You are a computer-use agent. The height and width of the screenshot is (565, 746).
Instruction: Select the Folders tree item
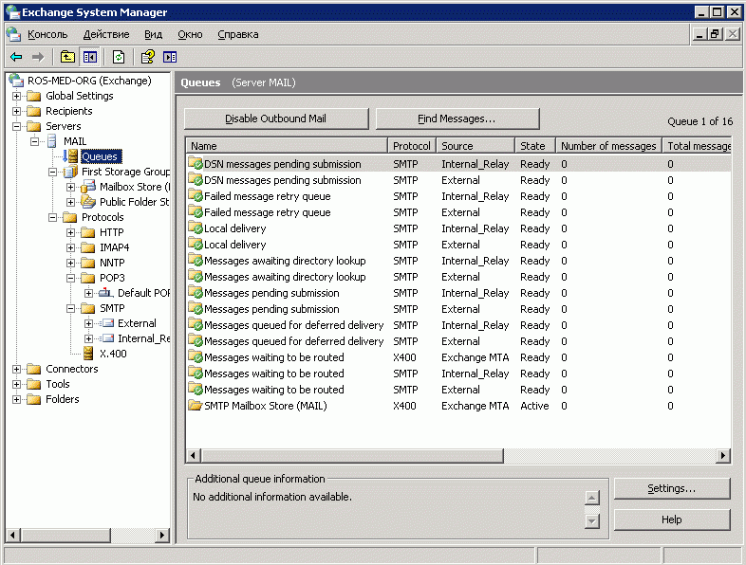tap(63, 399)
